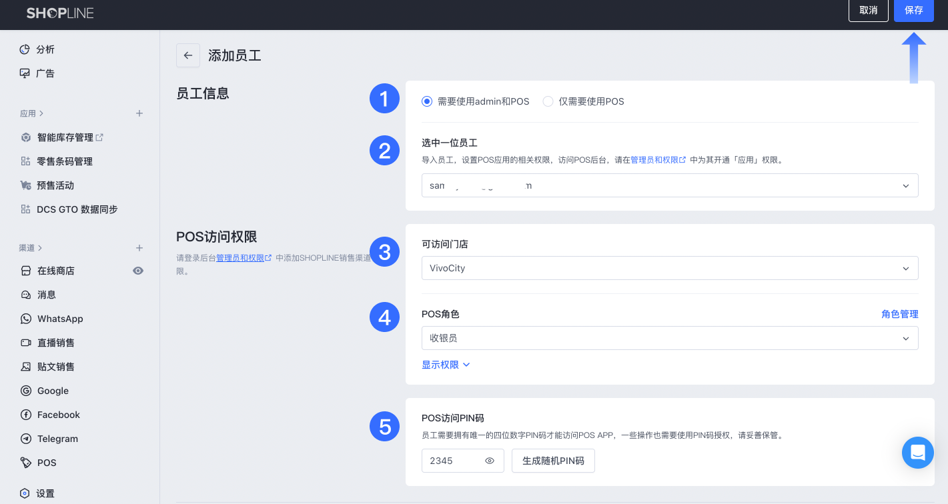Add a channel with the 渠道 plus icon
This screenshot has width=948, height=504.
click(x=139, y=248)
